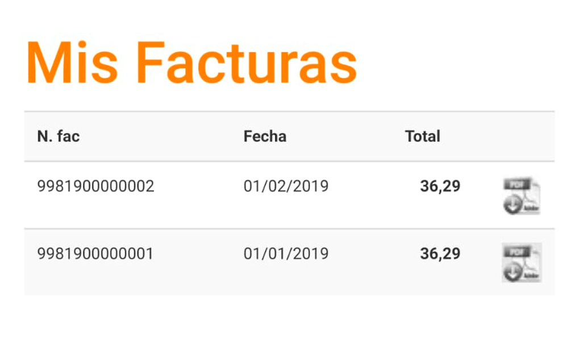The image size is (579, 359).
Task: Click the Total column header
Action: click(x=422, y=136)
